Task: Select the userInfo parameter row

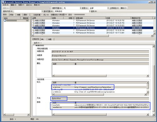Action: (100, 105)
